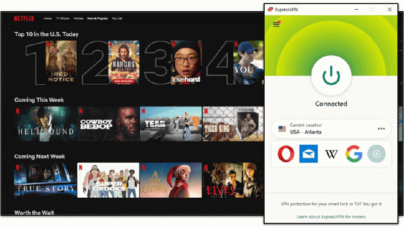The width and height of the screenshot is (404, 227).
Task: Select the USA - Atlanta location box
Action: tap(331, 129)
